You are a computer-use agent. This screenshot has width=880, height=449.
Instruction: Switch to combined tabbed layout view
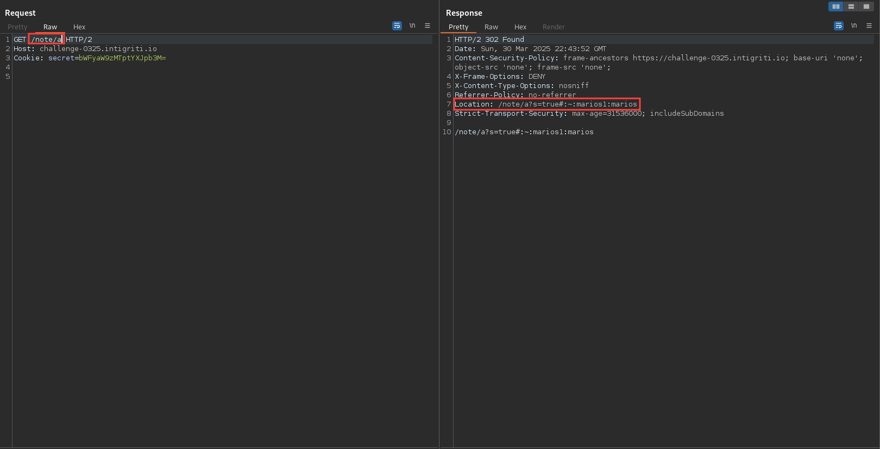pos(866,7)
